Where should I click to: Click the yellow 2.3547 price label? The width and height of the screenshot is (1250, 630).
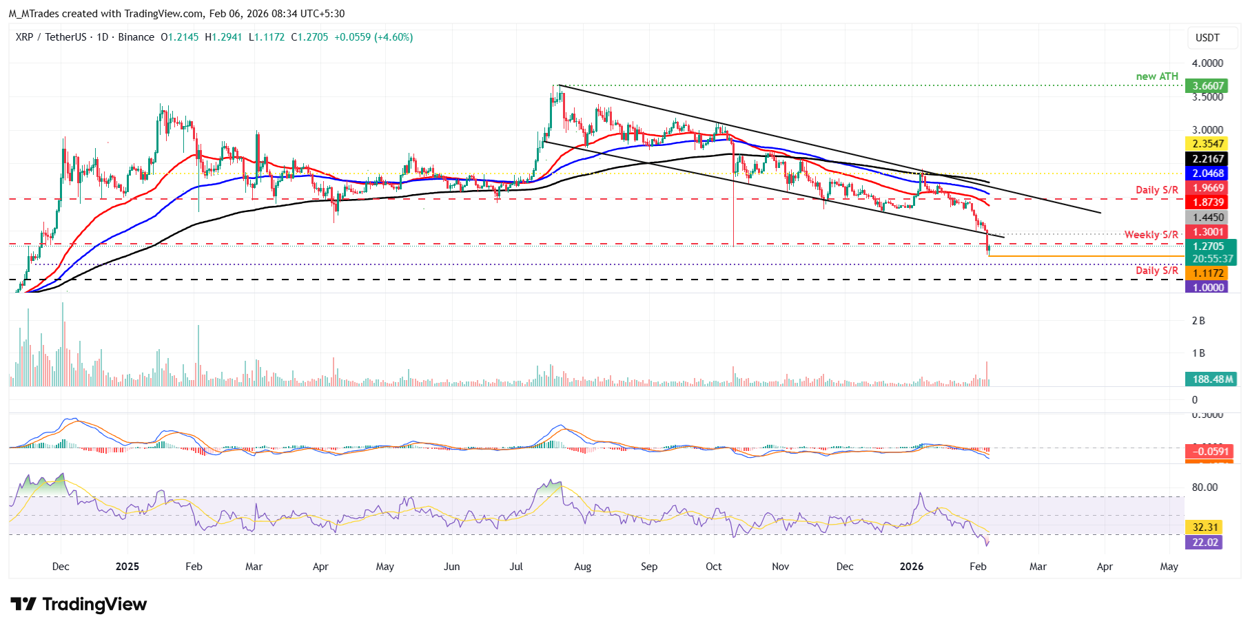point(1208,144)
